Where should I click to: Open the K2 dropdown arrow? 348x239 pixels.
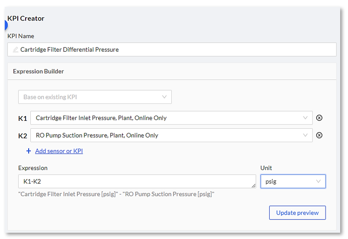[x=306, y=135]
